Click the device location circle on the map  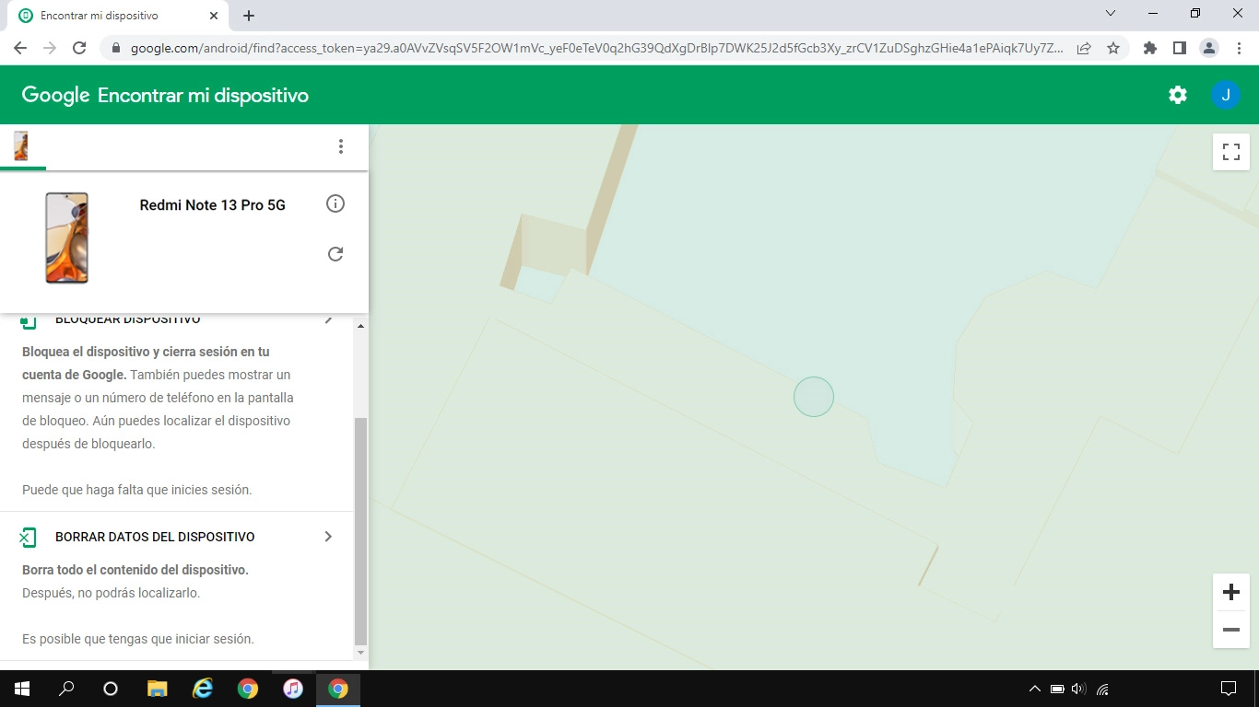(x=813, y=396)
